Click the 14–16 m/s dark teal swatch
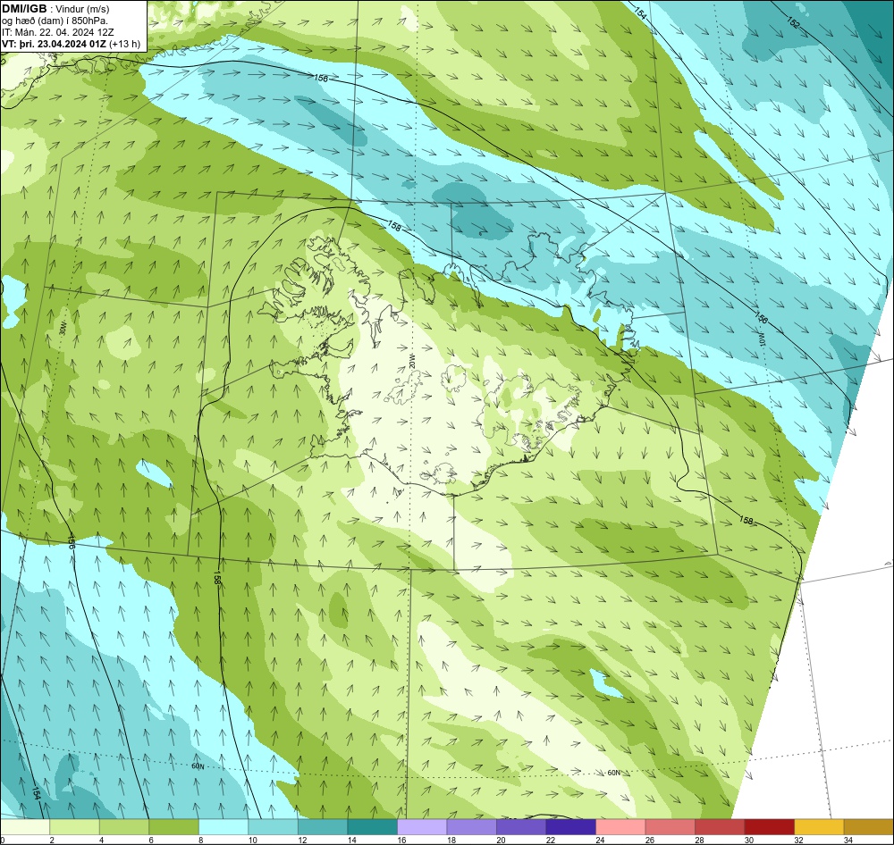Image resolution: width=894 pixels, height=845 pixels. (x=372, y=826)
